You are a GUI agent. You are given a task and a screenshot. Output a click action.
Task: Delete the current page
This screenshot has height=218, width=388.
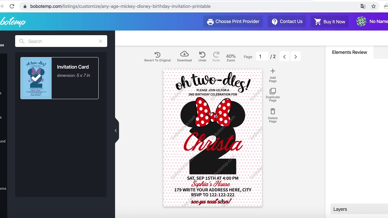pyautogui.click(x=273, y=115)
